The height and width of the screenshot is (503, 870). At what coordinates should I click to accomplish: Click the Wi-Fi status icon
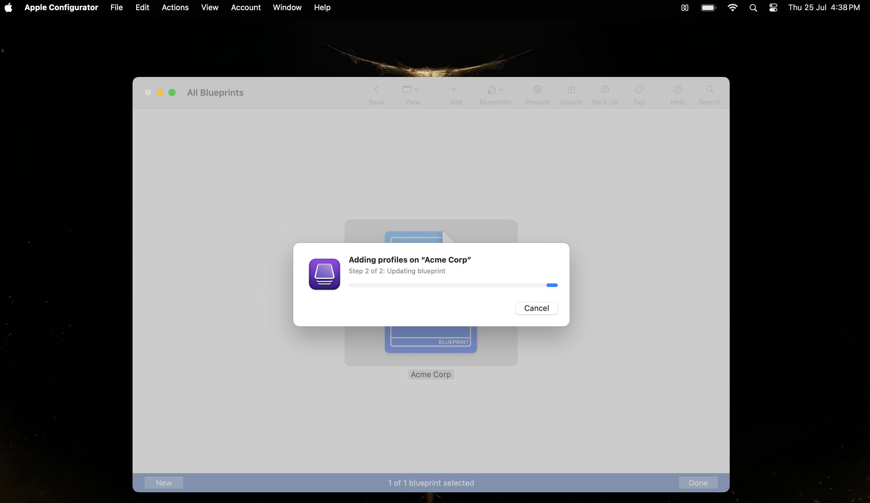pyautogui.click(x=733, y=7)
